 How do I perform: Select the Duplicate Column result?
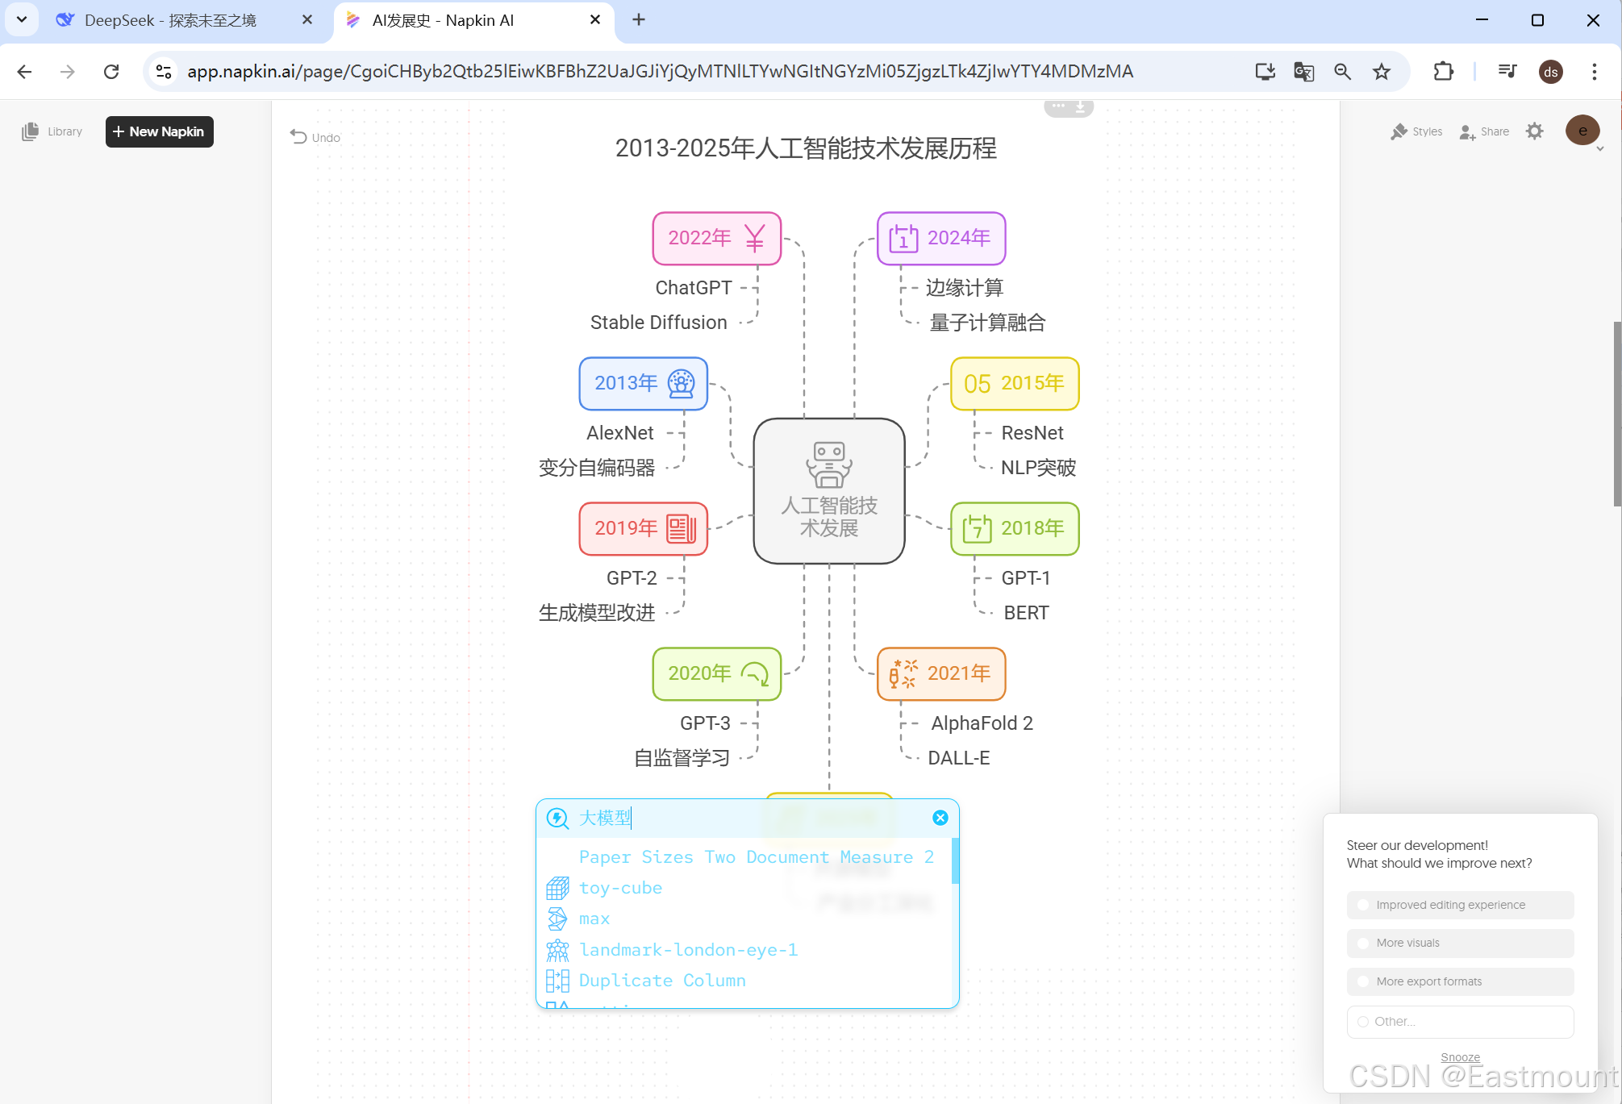coord(661,981)
